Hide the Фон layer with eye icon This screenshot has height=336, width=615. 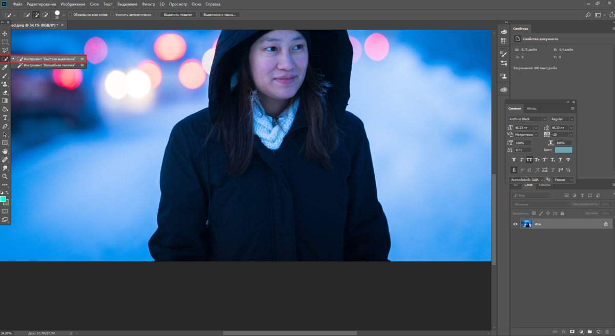pos(516,224)
